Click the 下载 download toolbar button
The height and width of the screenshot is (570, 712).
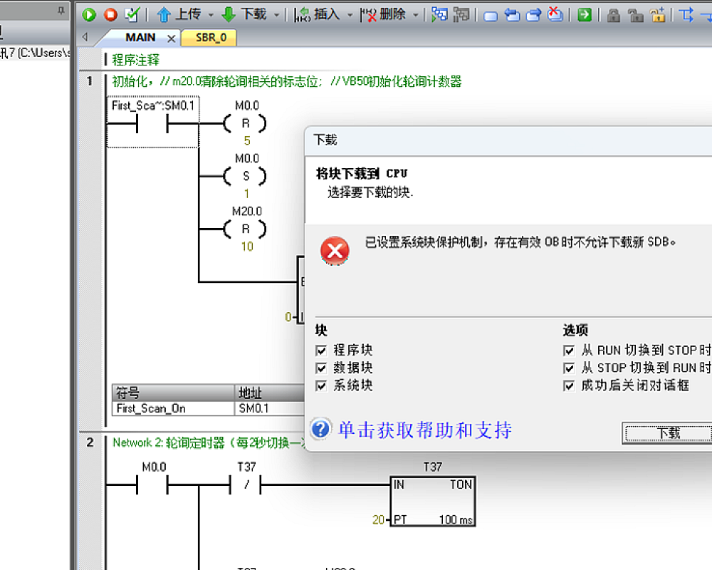244,15
